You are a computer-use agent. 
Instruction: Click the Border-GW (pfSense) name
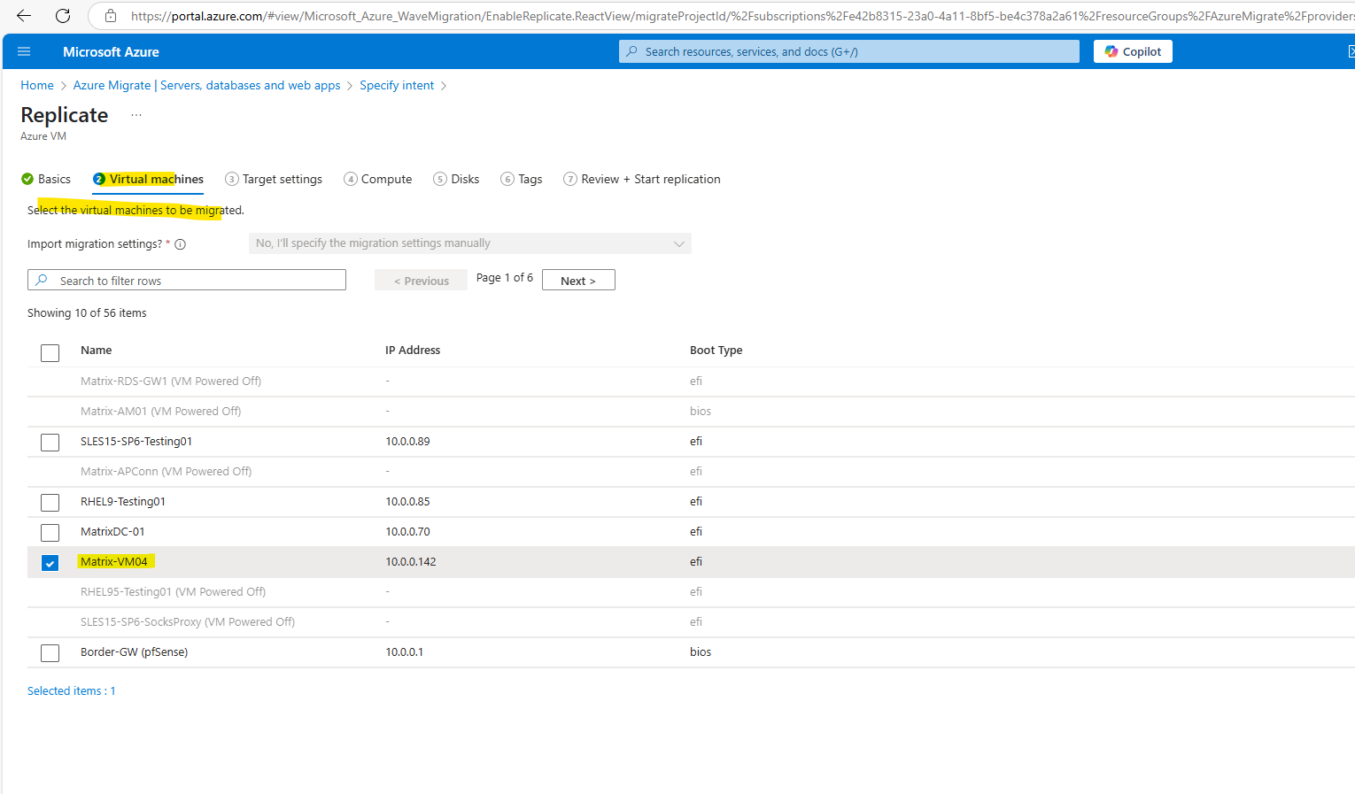(135, 651)
